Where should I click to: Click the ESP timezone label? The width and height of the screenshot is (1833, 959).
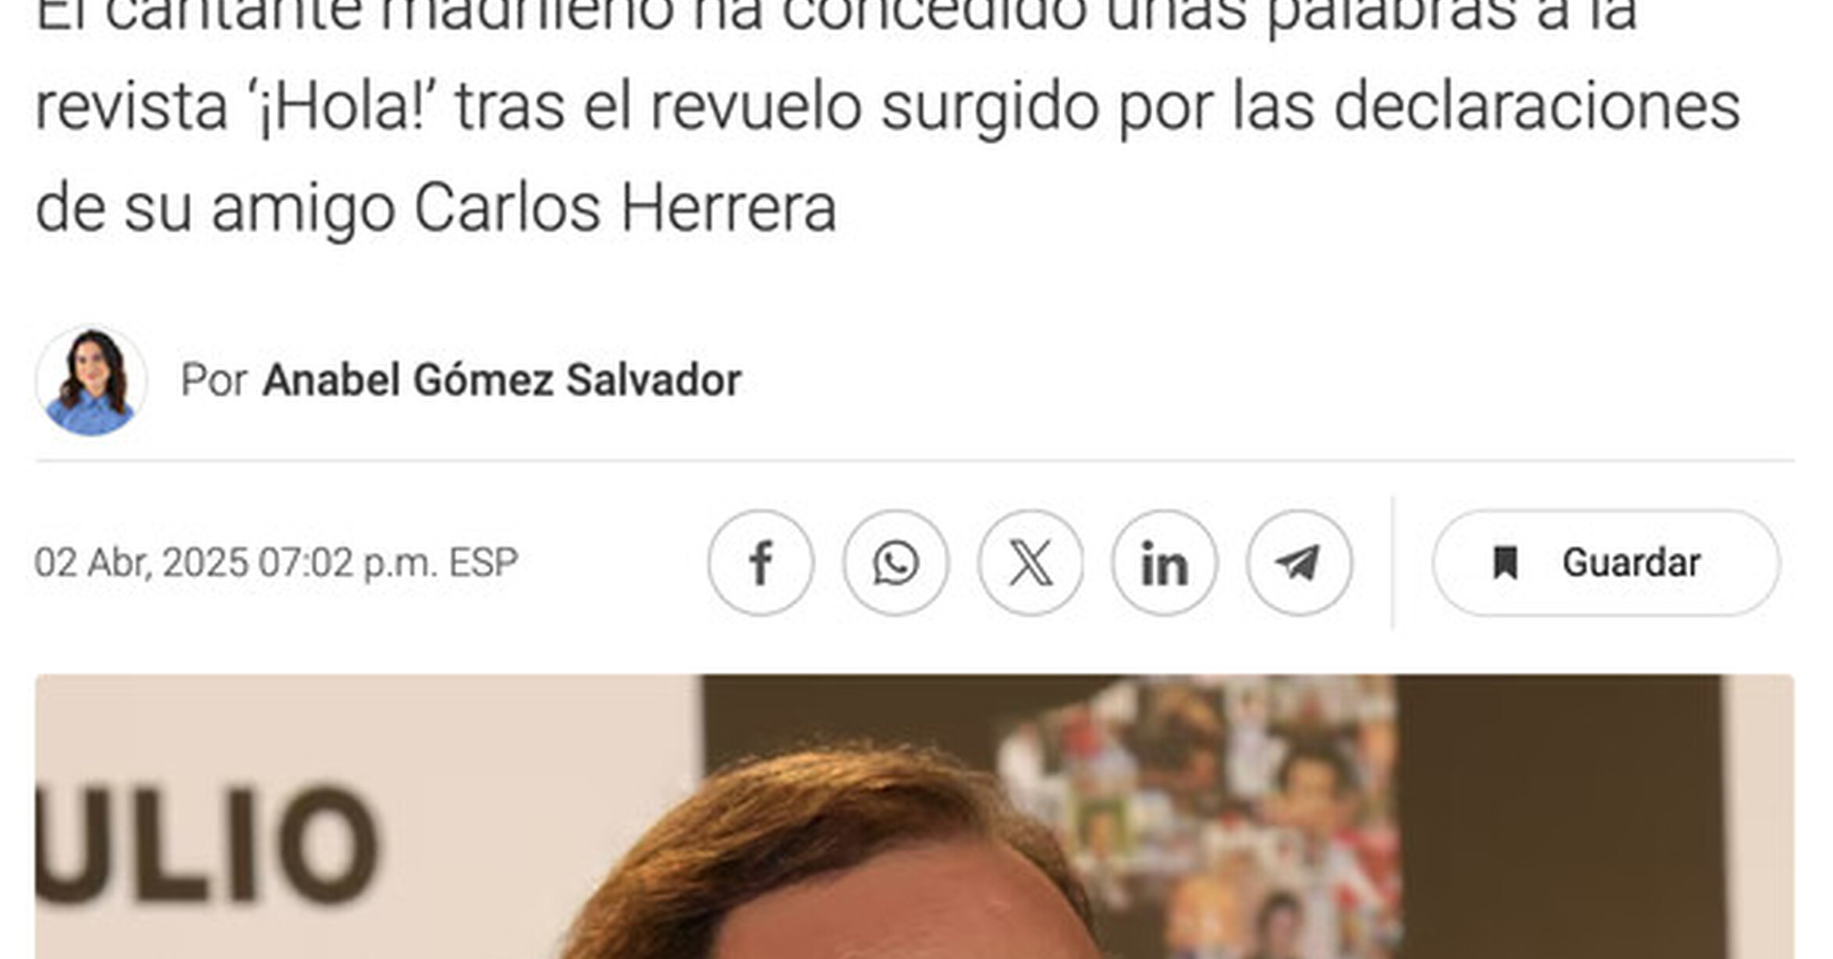click(483, 563)
